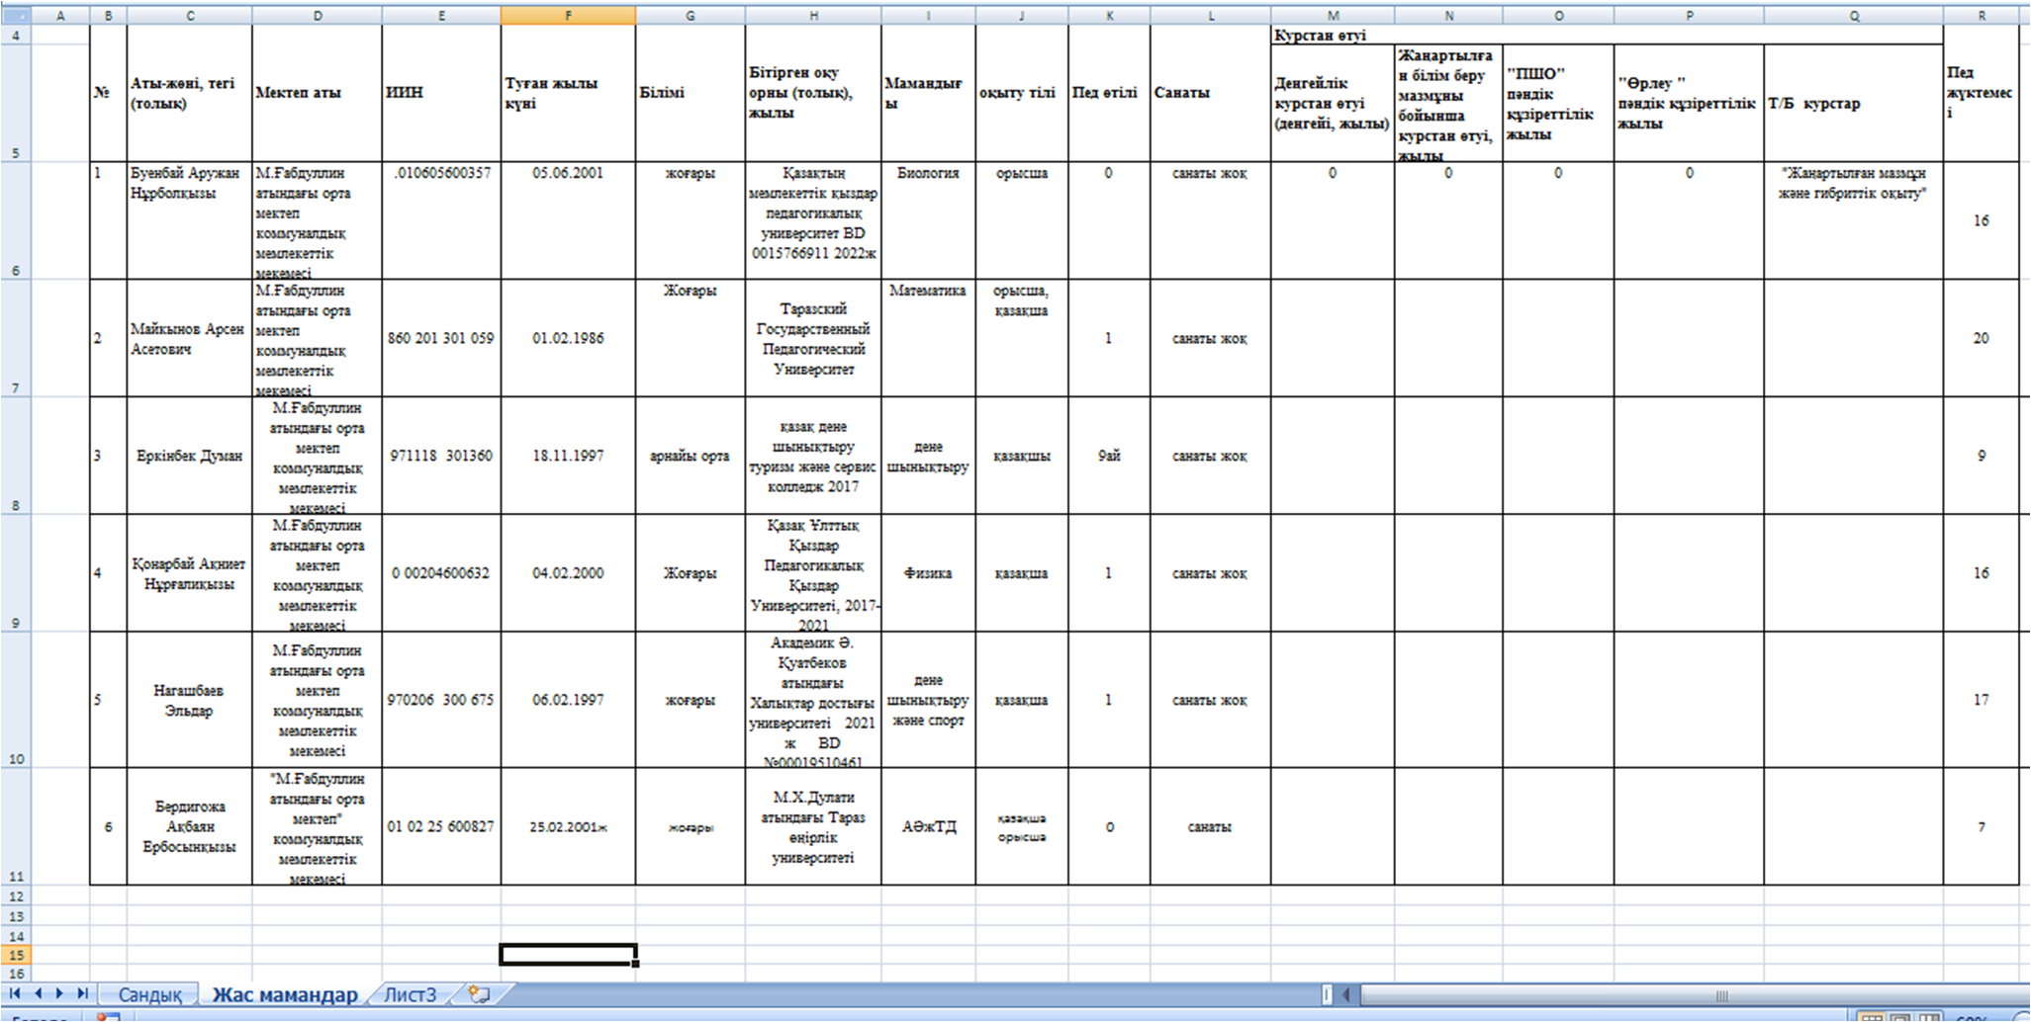2031x1022 pixels.
Task: Select column F by its header
Action: click(568, 16)
